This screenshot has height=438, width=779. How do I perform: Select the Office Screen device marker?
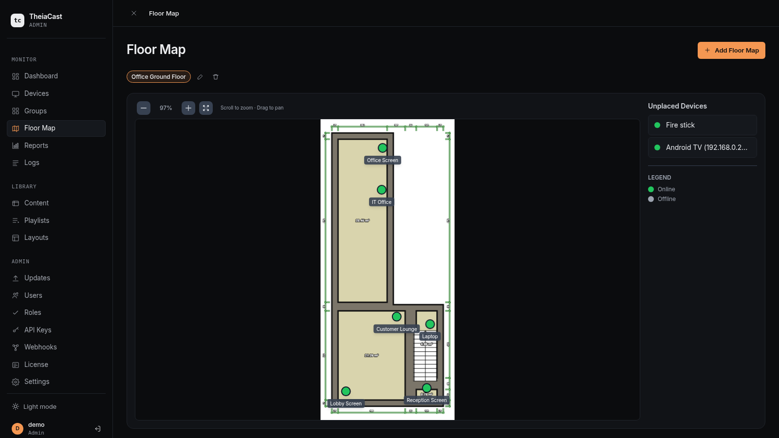[383, 148]
